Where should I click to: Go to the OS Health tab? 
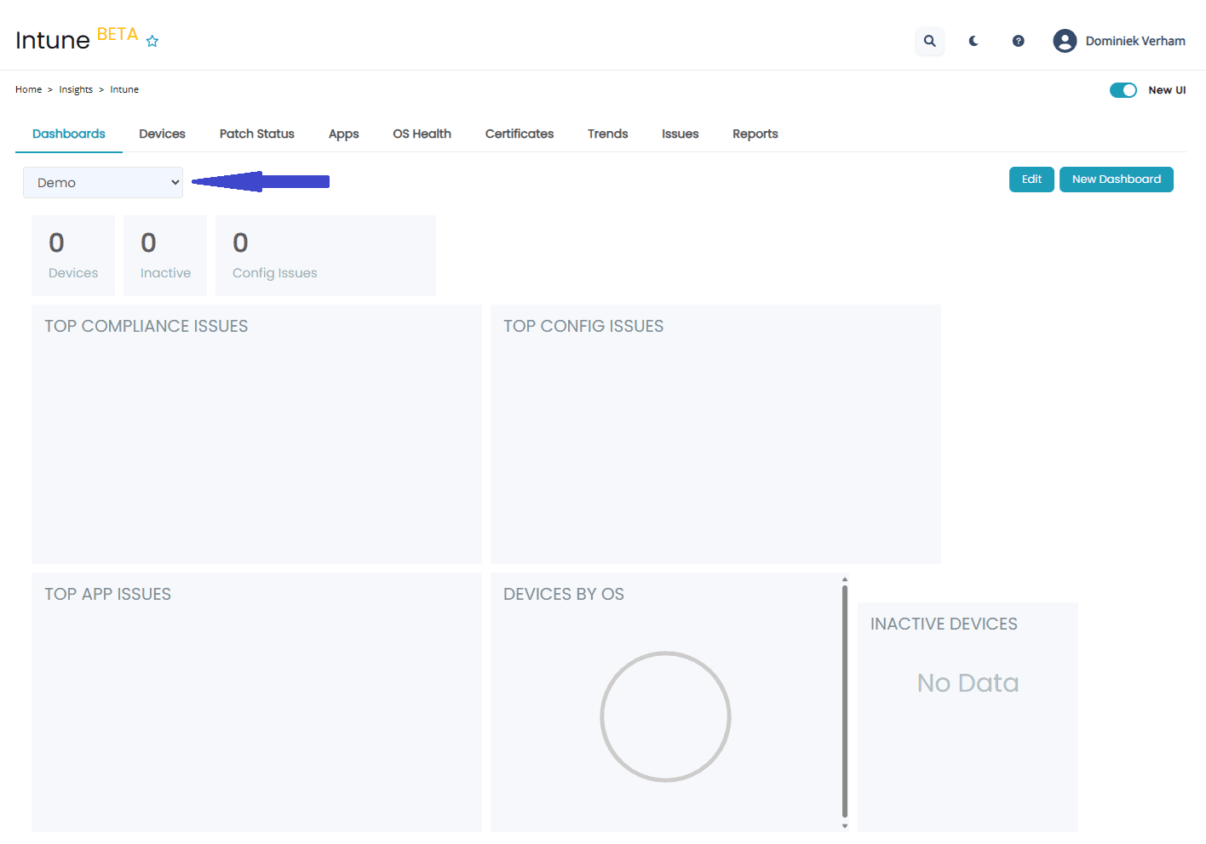click(x=422, y=134)
